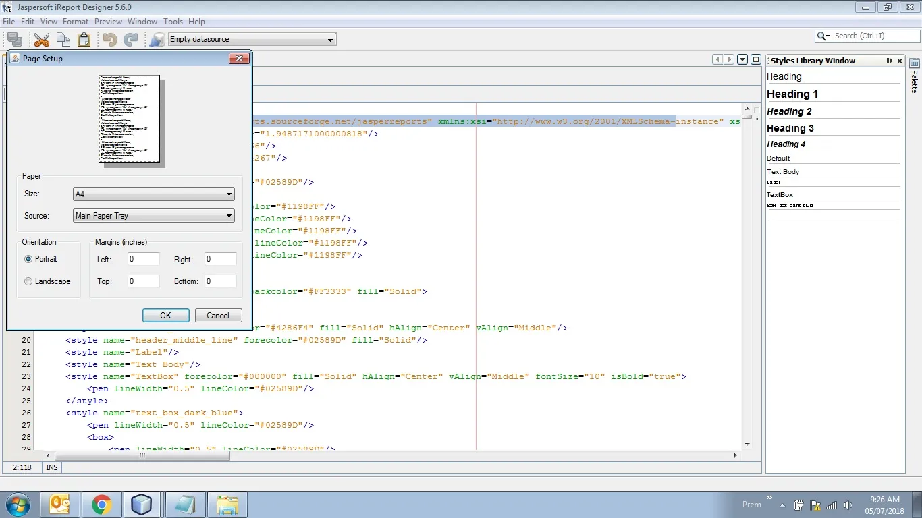
Task: Open the Window menu
Action: [x=142, y=22]
